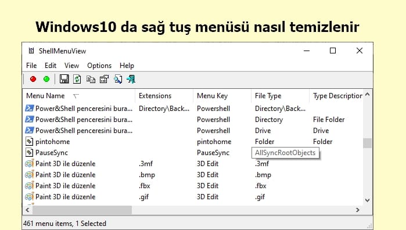
Task: Click the 3D Edit cell in .gif row
Action: [208, 197]
